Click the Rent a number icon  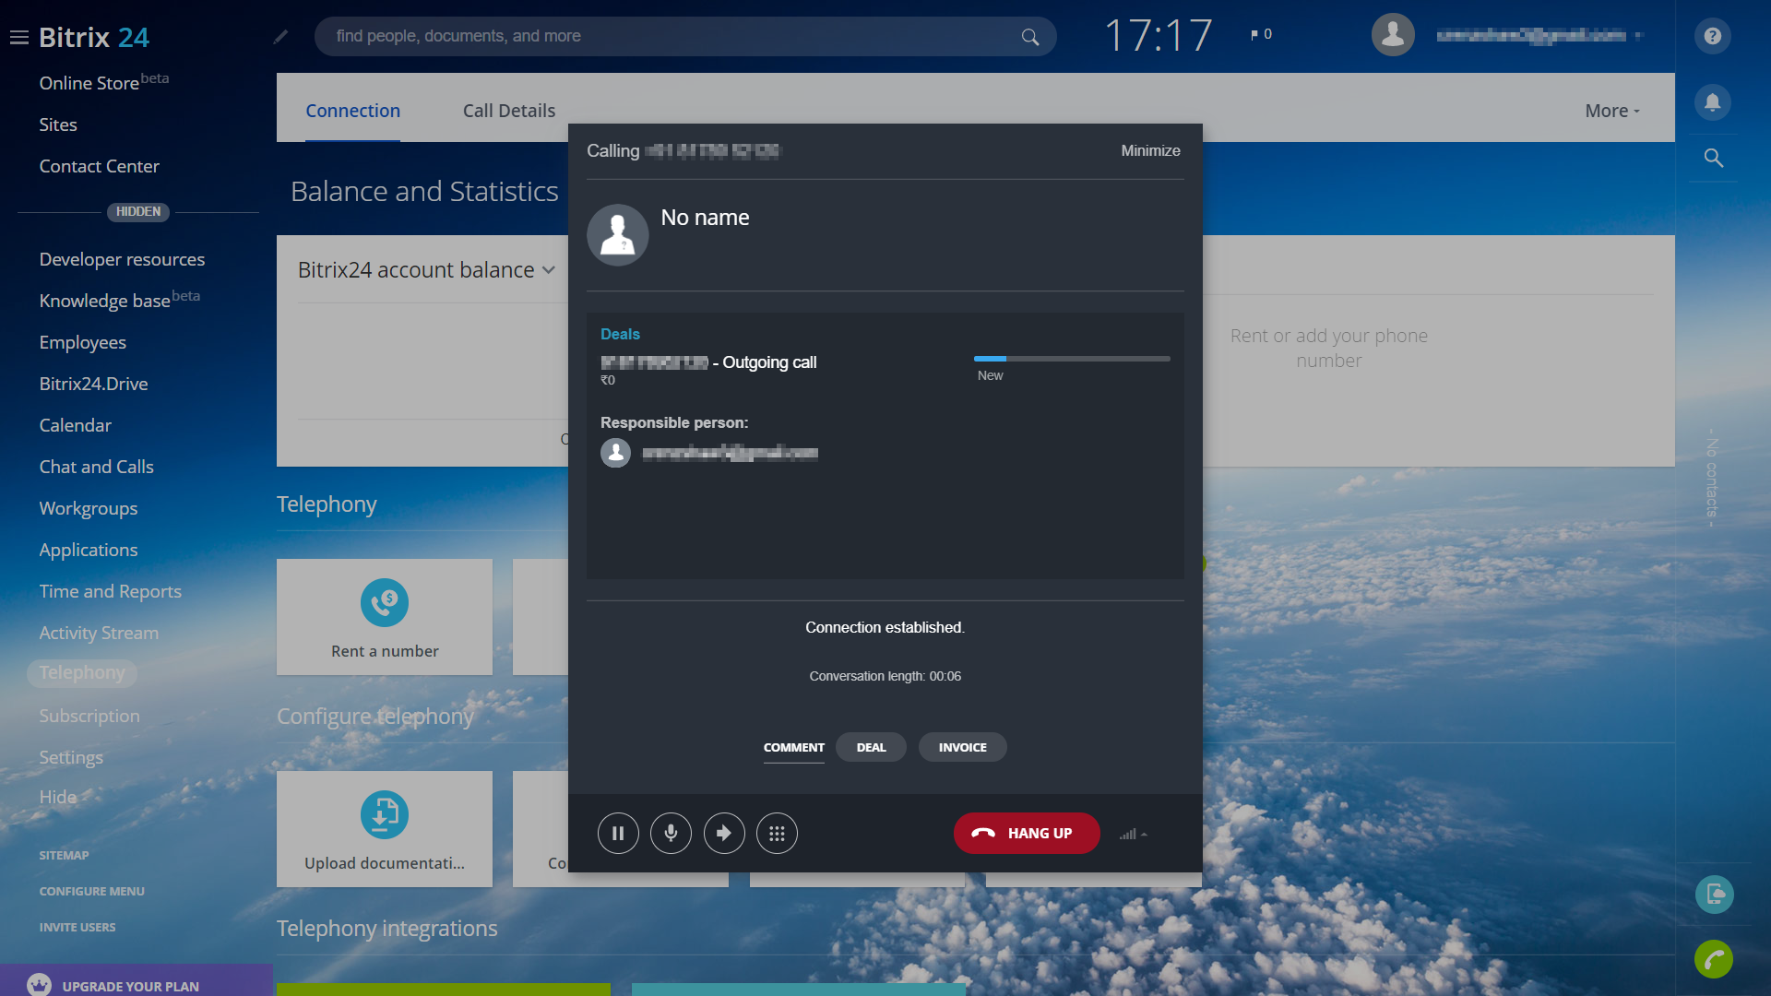(x=385, y=603)
